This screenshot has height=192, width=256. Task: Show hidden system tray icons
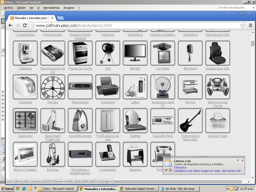(x=227, y=189)
